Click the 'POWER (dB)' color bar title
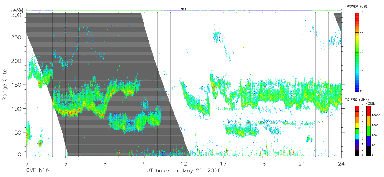The image size is (384, 177). tap(357, 6)
